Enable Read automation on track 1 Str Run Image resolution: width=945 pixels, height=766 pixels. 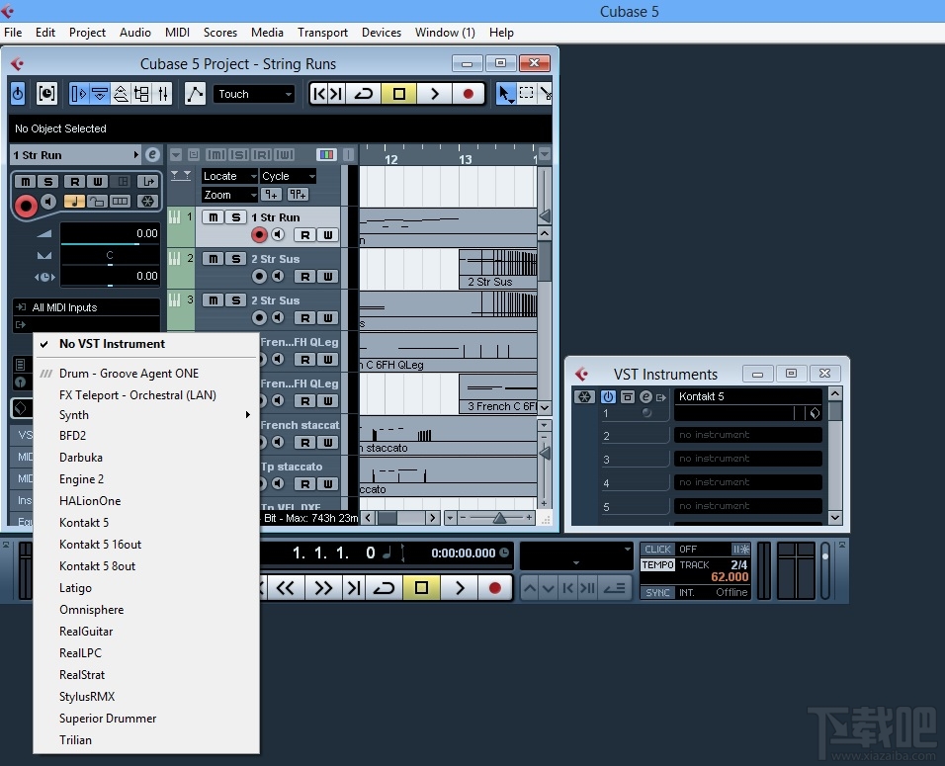pyautogui.click(x=305, y=234)
